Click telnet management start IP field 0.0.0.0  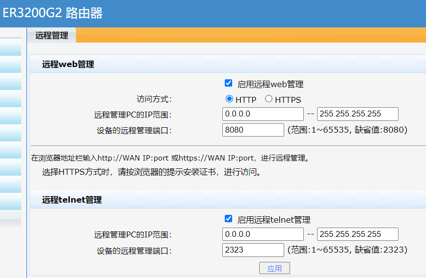click(263, 234)
